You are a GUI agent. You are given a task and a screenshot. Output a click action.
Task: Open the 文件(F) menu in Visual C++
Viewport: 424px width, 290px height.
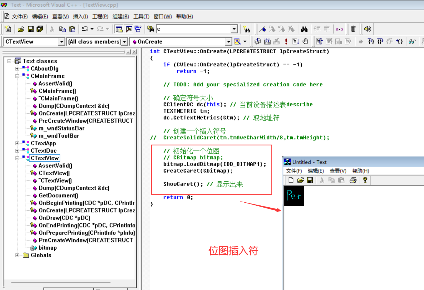(x=20, y=17)
